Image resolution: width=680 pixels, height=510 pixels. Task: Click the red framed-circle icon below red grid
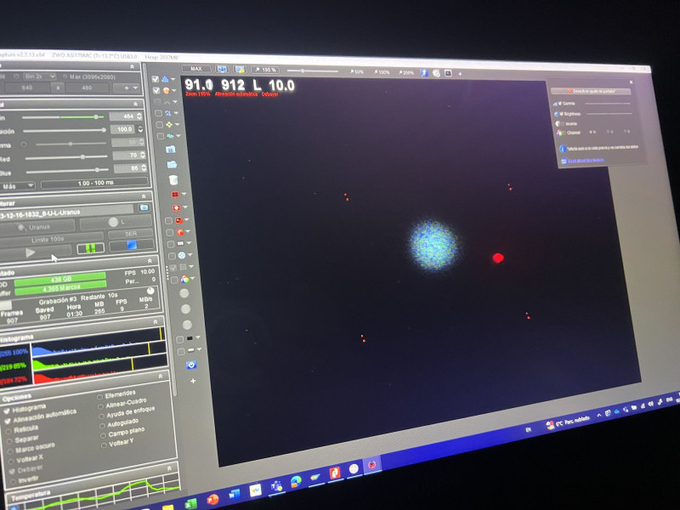(176, 207)
